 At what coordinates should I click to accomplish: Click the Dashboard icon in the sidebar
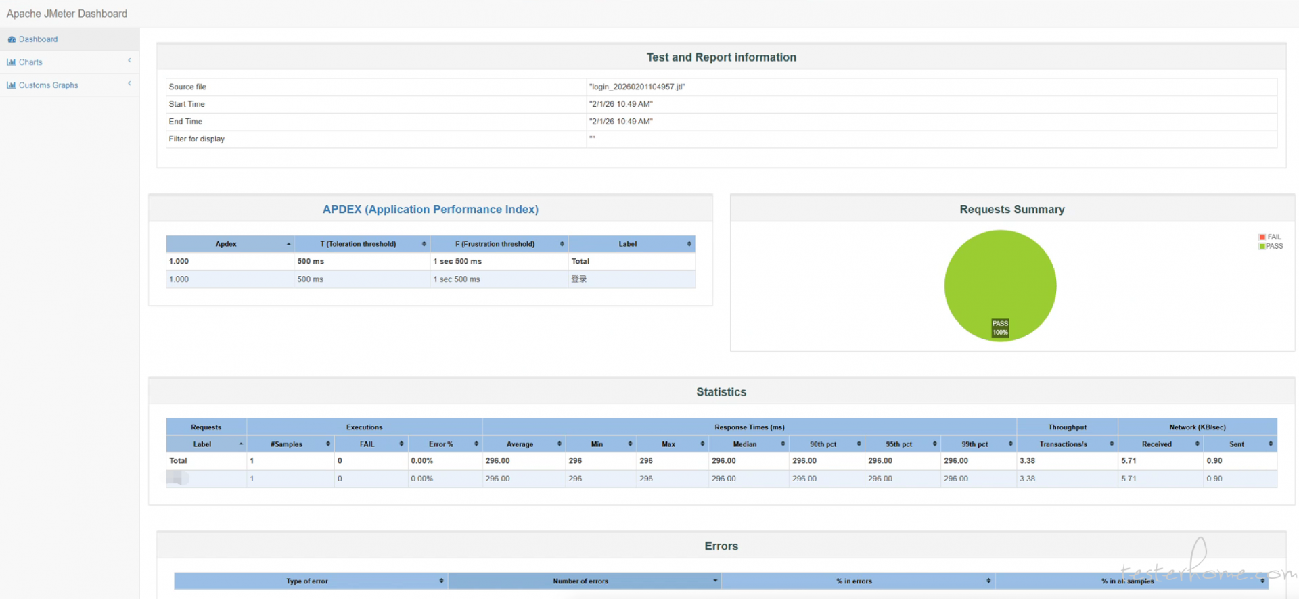tap(12, 39)
